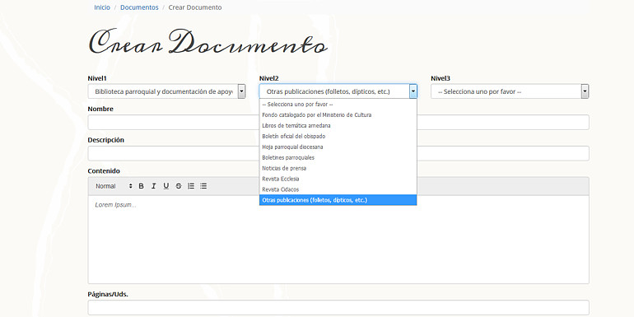This screenshot has height=317, width=634.
Task: Apply bold formatting in the Contenido editor
Action: (x=141, y=186)
